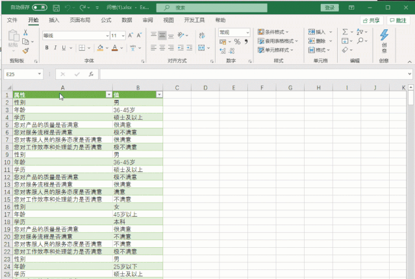Open the File tab

coord(12,20)
